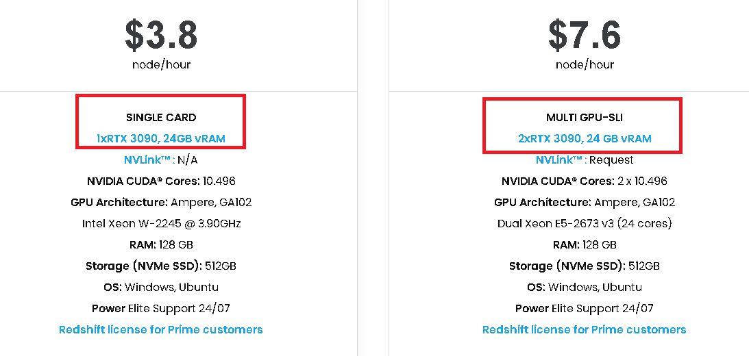The image size is (749, 356).
Task: Select the MULTI GPU-SLI plan title
Action: (585, 117)
